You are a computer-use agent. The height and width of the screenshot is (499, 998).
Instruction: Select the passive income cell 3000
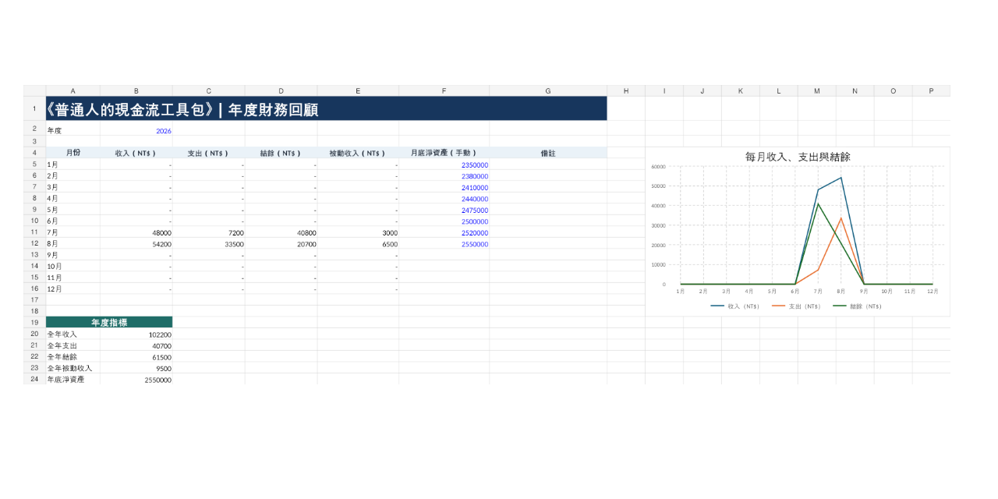(358, 233)
